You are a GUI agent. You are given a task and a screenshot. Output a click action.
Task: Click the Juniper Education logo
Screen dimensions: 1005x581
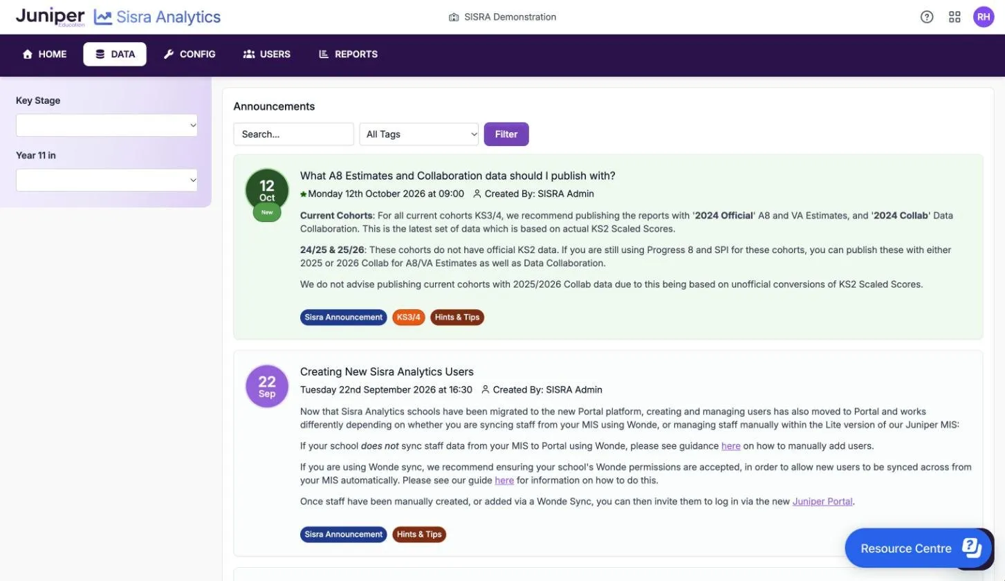click(x=50, y=17)
